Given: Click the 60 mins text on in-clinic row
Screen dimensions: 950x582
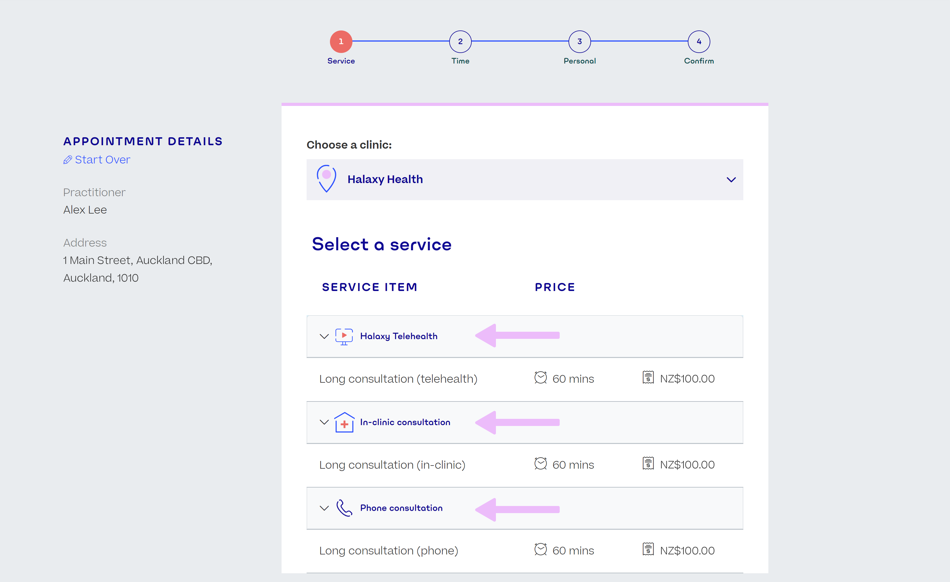Looking at the screenshot, I should [573, 465].
